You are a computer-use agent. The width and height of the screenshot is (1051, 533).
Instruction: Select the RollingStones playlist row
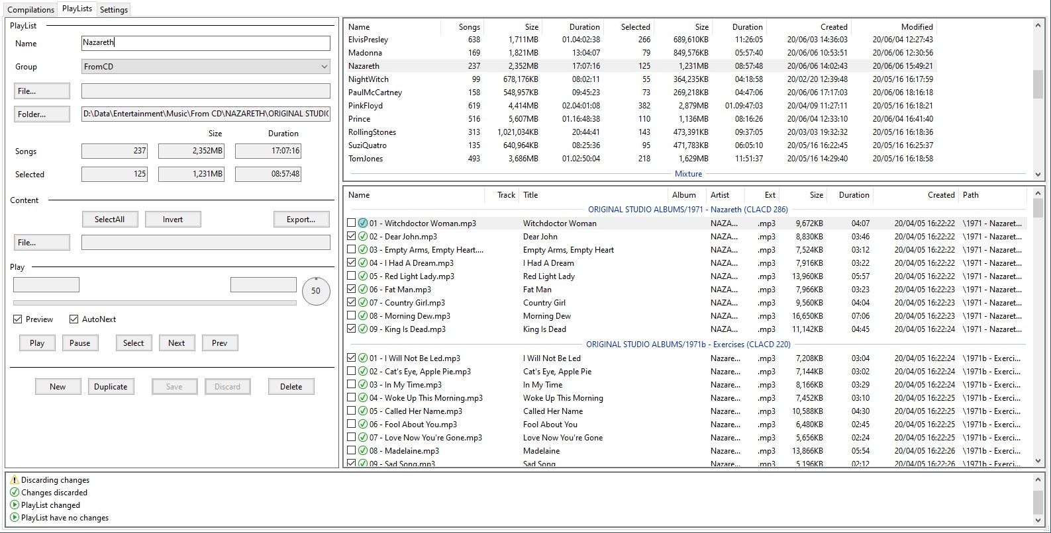pos(640,132)
